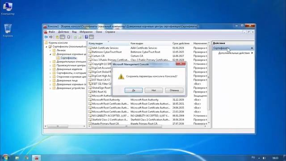Screen dimensions: 286x161
Task: Click the Export List toolbar icon
Action: [80, 37]
